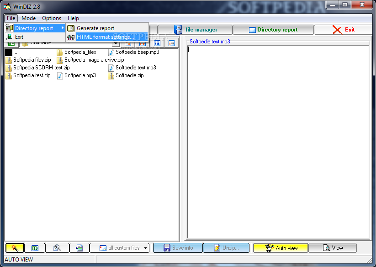Select Softpedia SCORM test.zip
The height and width of the screenshot is (267, 376).
point(37,68)
